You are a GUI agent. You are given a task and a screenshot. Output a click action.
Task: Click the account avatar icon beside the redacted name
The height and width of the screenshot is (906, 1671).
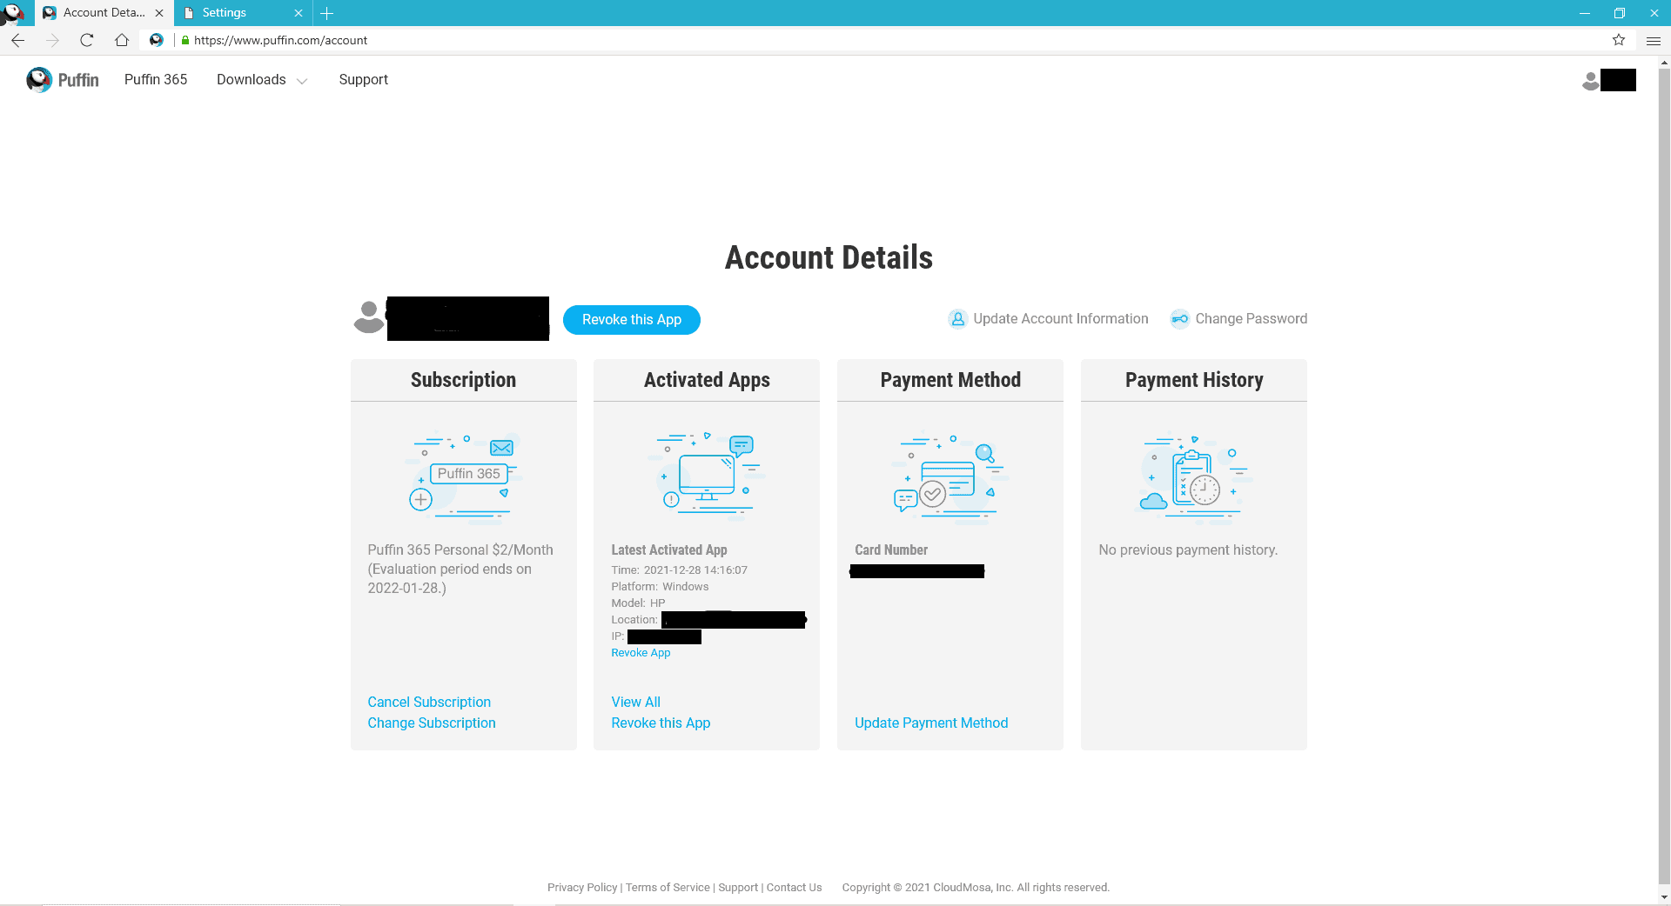(369, 317)
